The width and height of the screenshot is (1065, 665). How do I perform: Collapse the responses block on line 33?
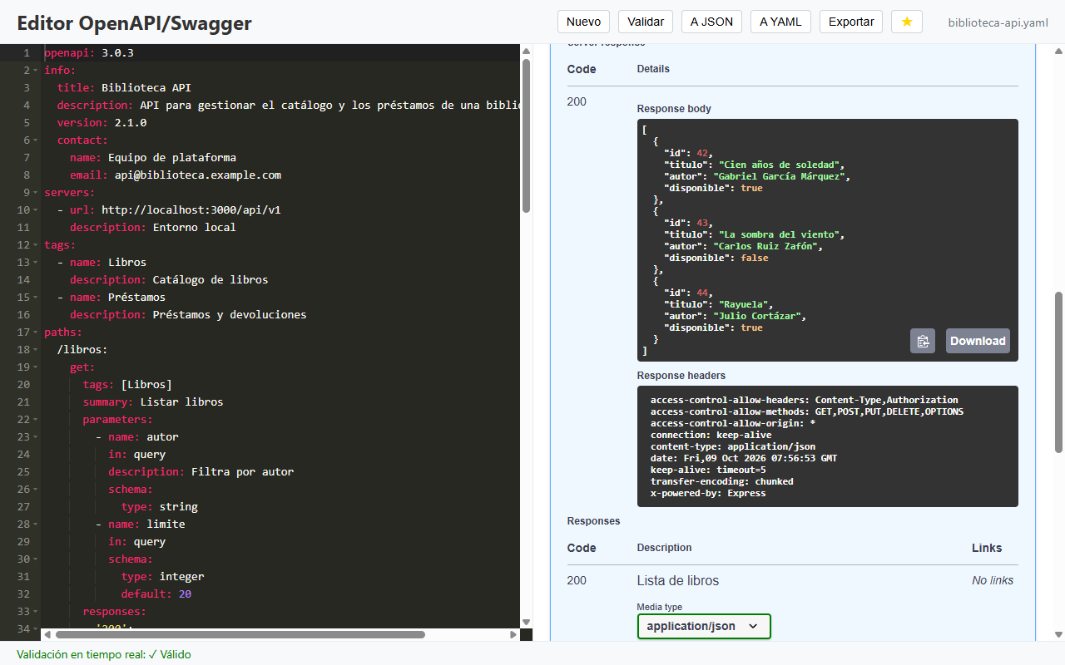click(35, 612)
